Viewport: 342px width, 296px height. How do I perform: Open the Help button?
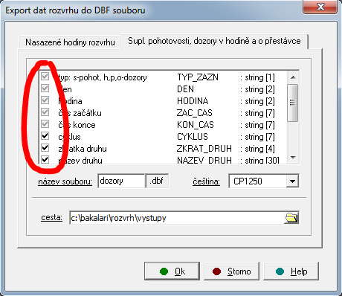(x=291, y=271)
